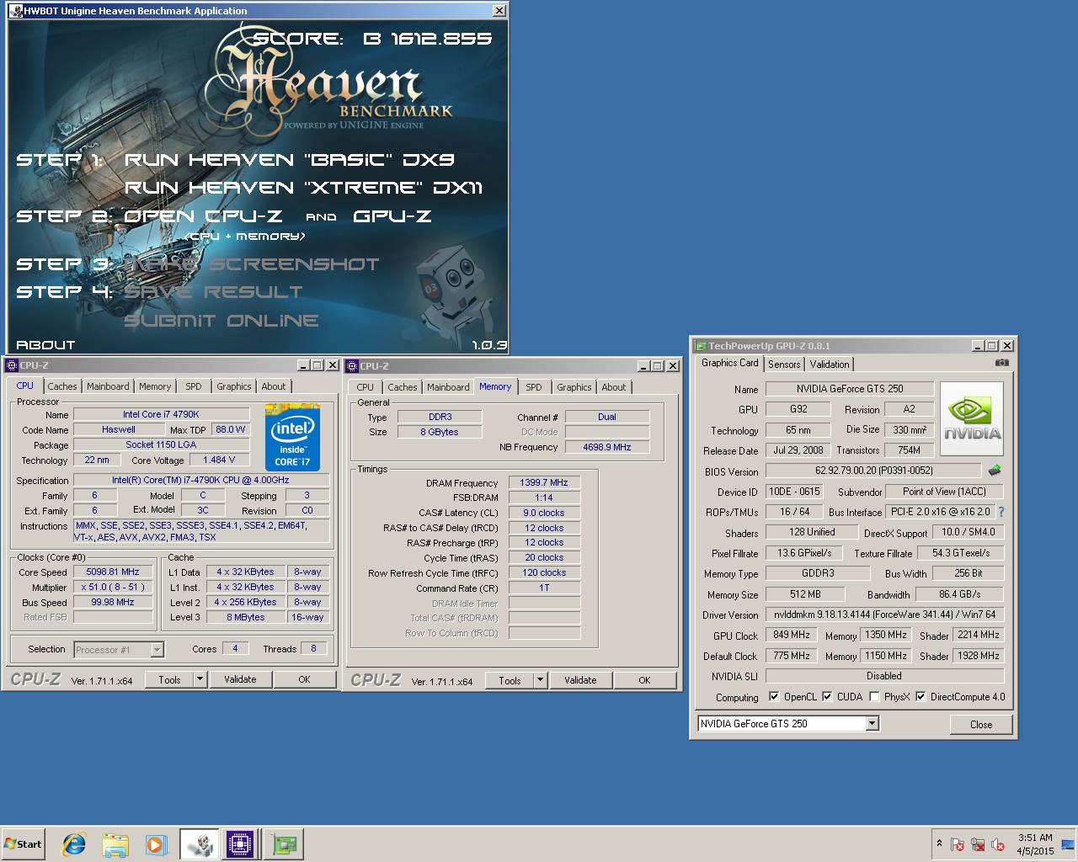1078x862 pixels.
Task: Click Run Heaven "Basic" DX9
Action: tap(290, 160)
